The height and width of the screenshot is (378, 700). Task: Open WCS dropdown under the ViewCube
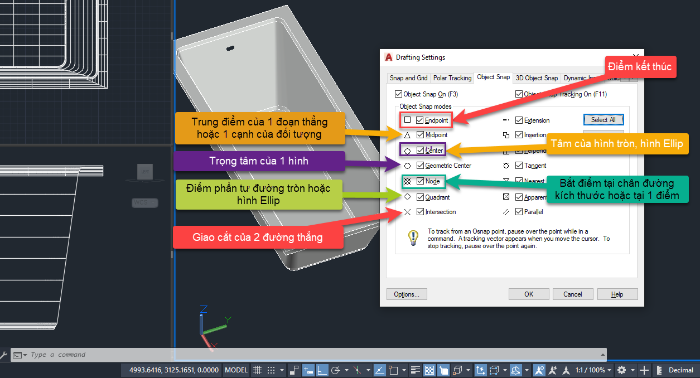[145, 203]
